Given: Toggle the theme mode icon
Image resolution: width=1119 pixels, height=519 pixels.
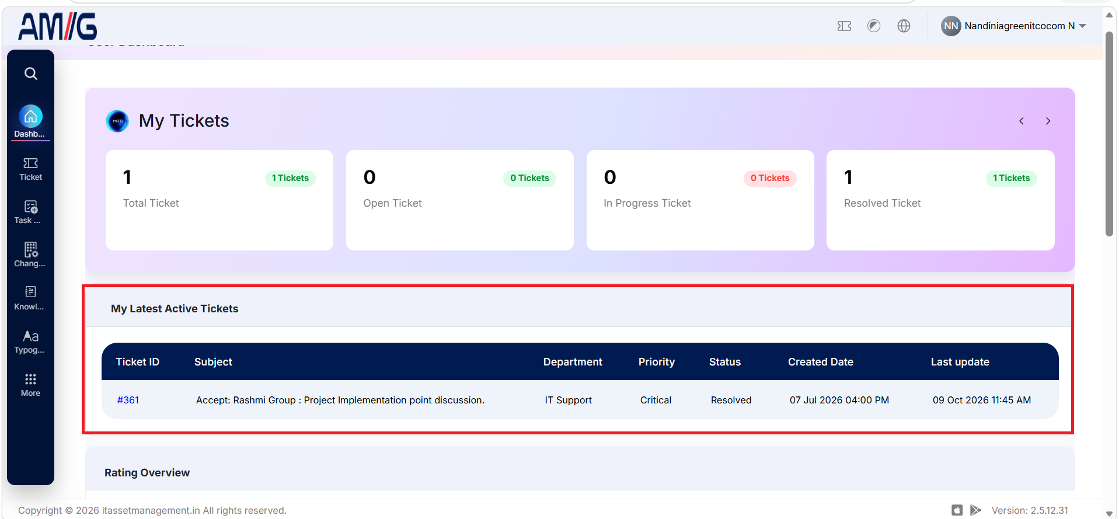Looking at the screenshot, I should point(874,26).
